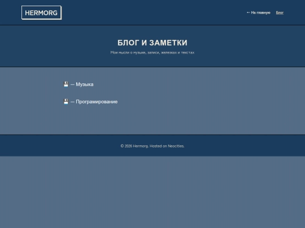Viewport: 305px width, 228px height.
Task: Go back via 'На главную' link
Action: pos(259,12)
